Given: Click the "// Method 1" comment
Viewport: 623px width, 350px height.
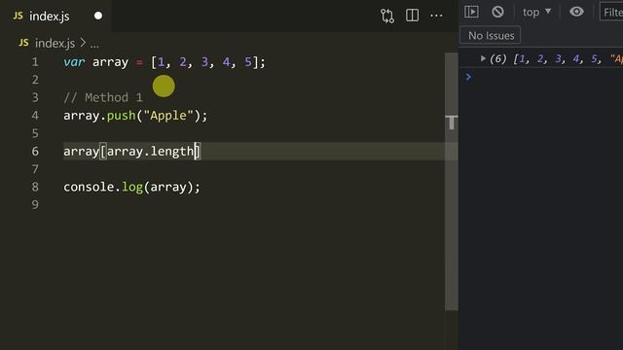Looking at the screenshot, I should click(103, 97).
